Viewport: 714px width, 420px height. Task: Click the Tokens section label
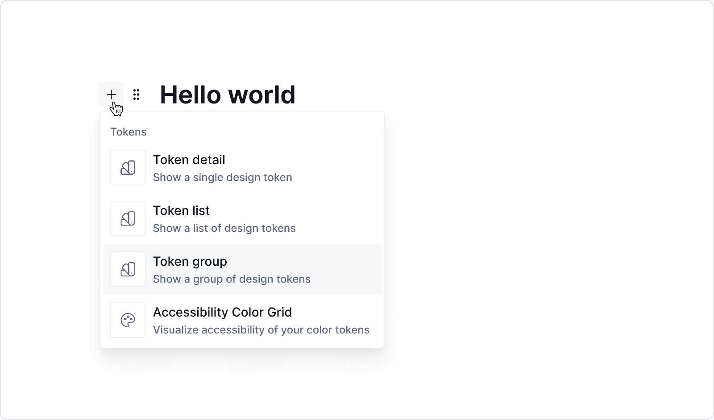tap(128, 132)
